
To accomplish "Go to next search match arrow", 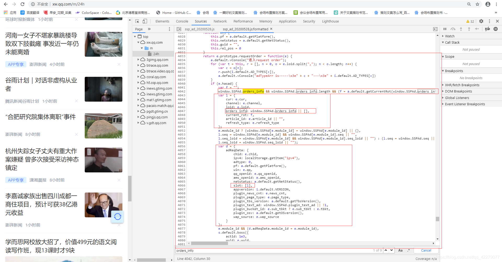I will click(391, 250).
